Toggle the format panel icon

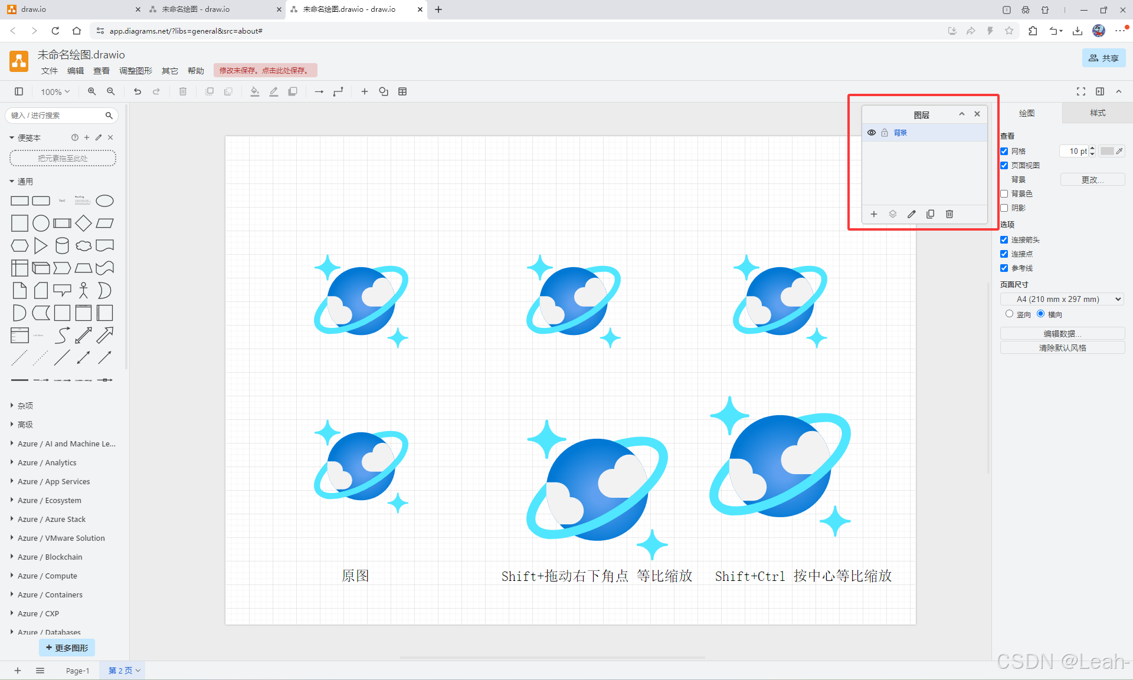coord(1100,91)
